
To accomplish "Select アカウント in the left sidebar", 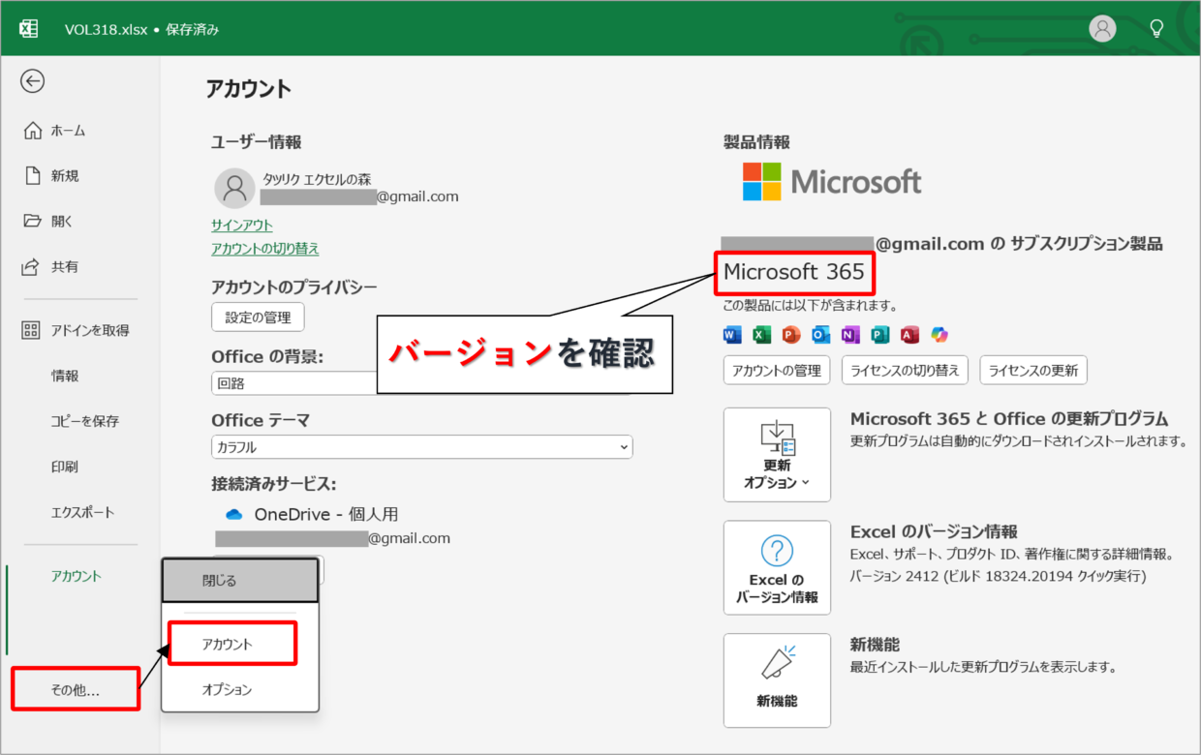I will click(76, 576).
